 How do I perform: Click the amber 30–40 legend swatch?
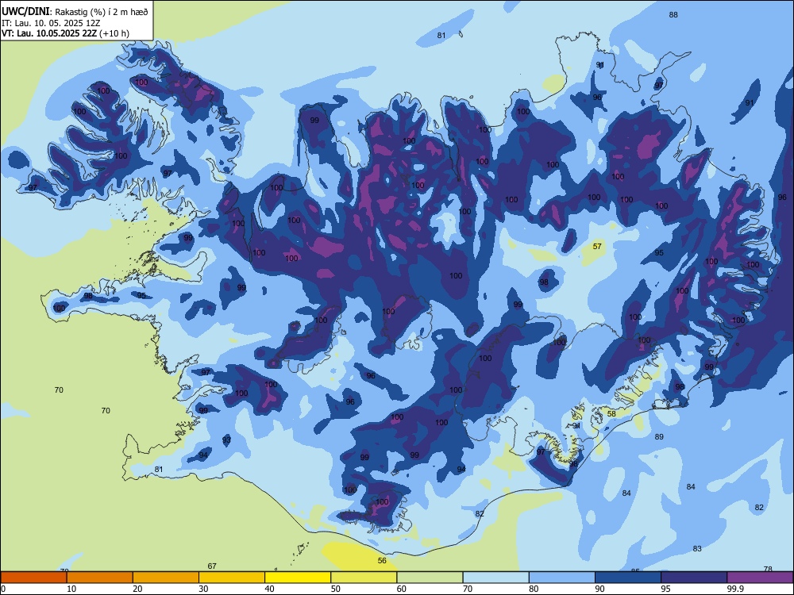(x=232, y=578)
